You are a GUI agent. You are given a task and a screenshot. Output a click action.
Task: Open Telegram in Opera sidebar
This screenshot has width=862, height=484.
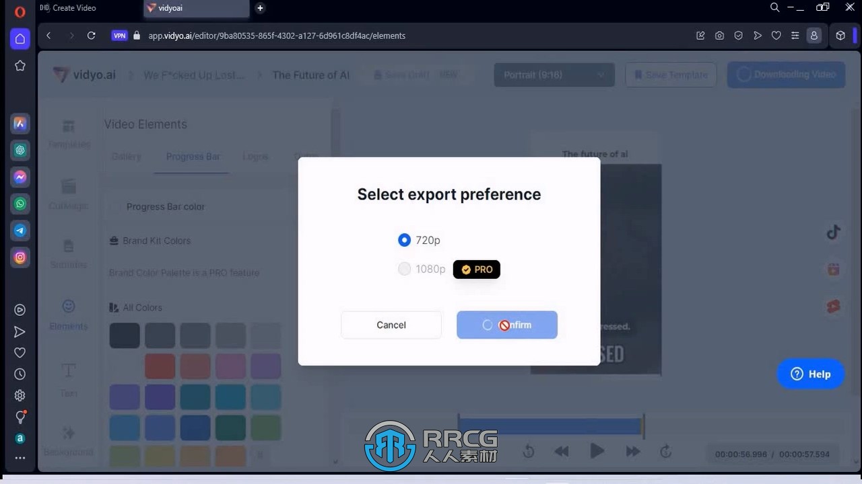pos(20,231)
